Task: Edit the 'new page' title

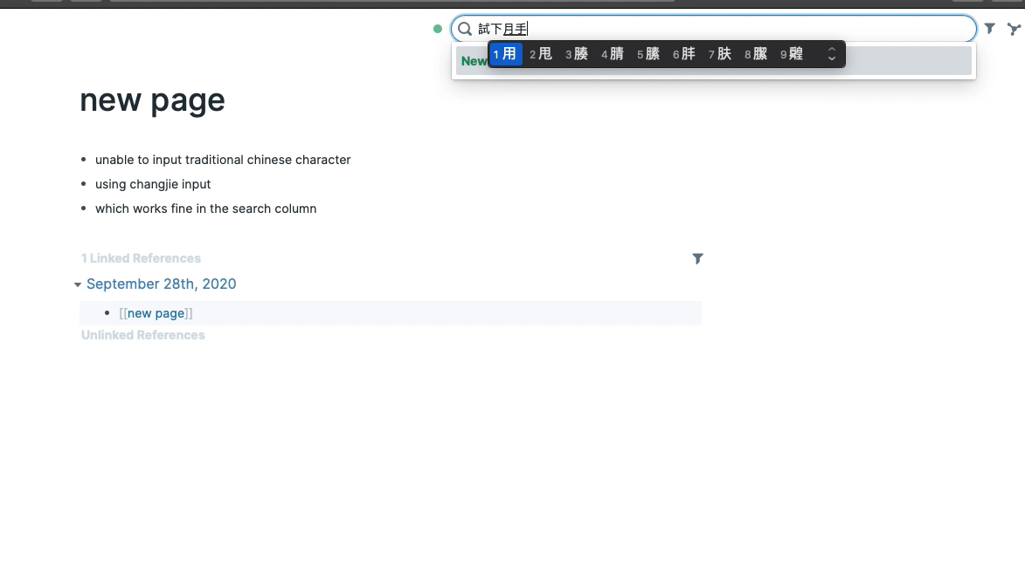Action: click(x=152, y=99)
